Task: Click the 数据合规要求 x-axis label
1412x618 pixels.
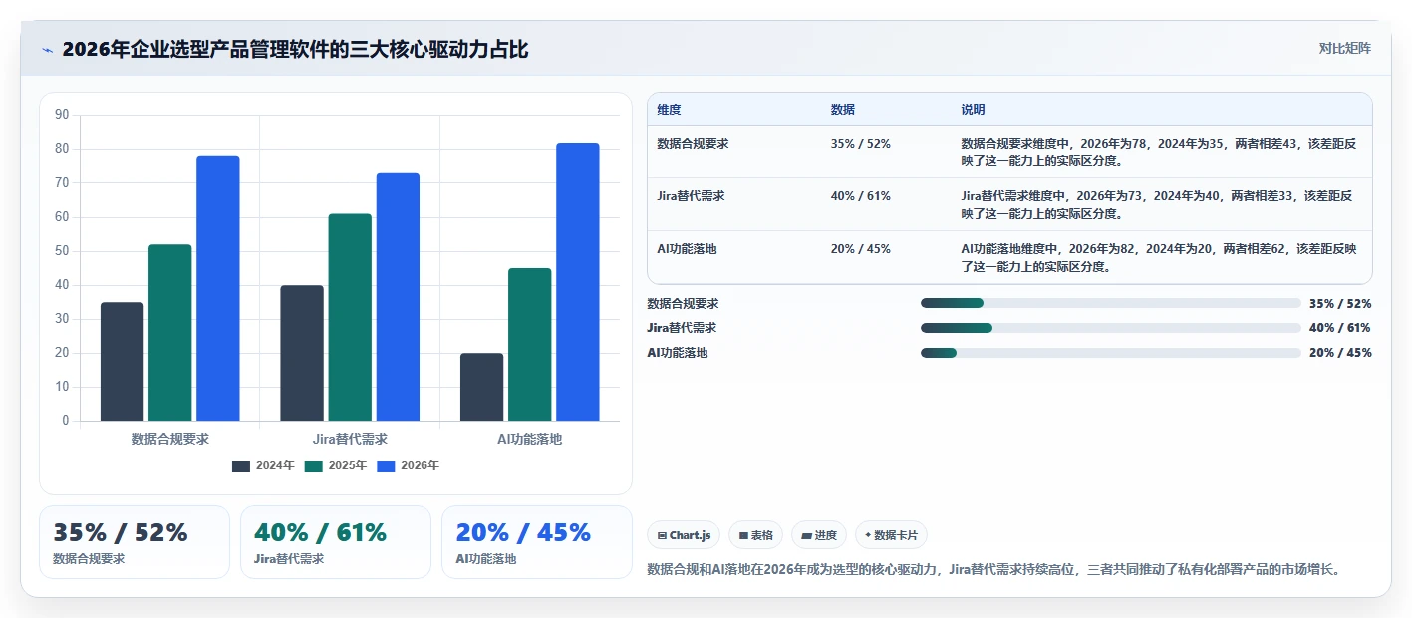Action: [170, 439]
